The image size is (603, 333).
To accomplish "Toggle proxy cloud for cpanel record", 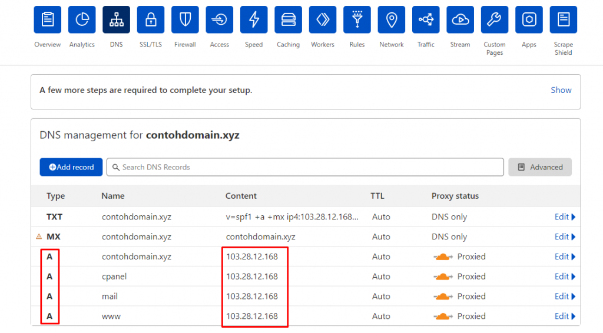I will [x=443, y=277].
